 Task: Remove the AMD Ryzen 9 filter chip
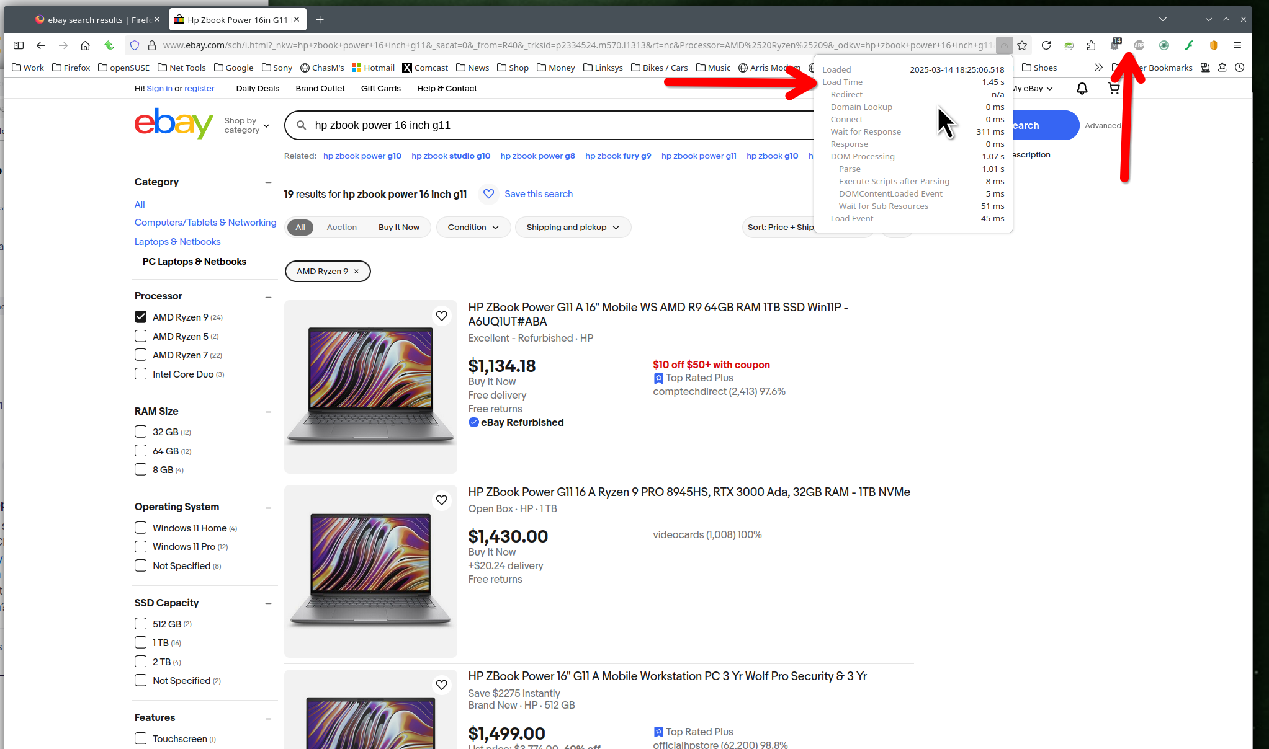pos(356,272)
